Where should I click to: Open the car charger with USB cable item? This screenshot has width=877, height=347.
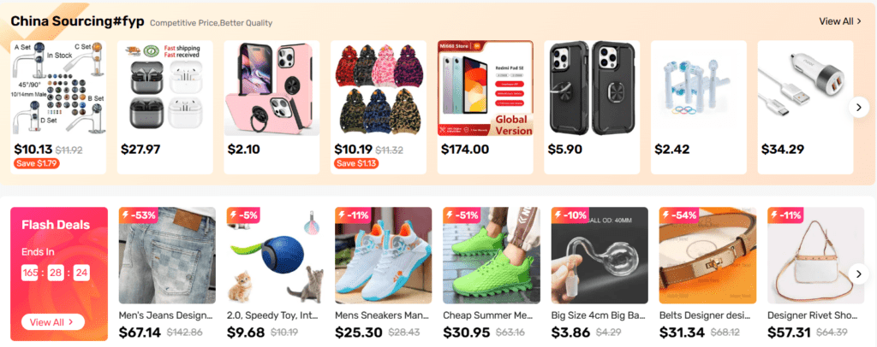[805, 88]
